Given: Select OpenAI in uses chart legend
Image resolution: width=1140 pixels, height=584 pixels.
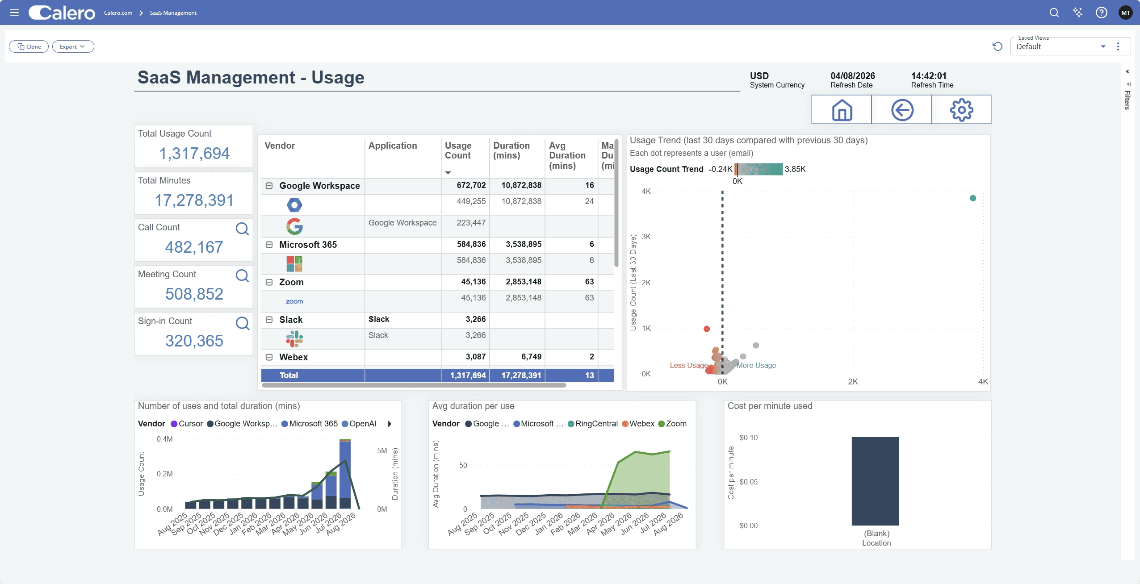Looking at the screenshot, I should [359, 424].
